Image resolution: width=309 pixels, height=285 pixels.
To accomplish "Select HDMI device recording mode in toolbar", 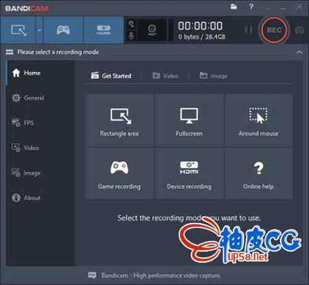I will click(104, 30).
